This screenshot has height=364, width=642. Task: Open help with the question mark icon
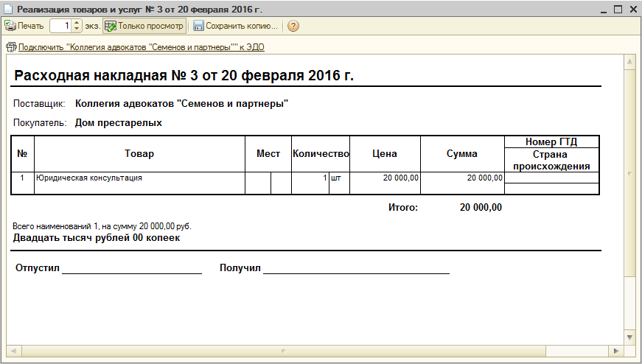pos(293,26)
